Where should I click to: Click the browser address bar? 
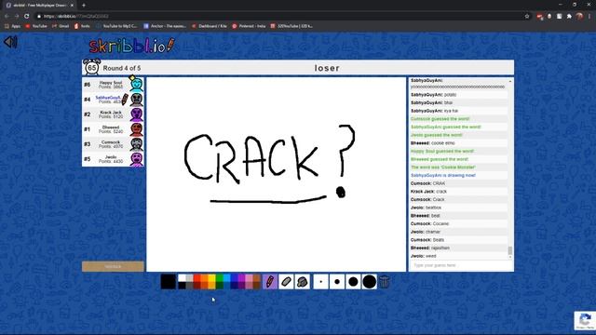pyautogui.click(x=281, y=17)
